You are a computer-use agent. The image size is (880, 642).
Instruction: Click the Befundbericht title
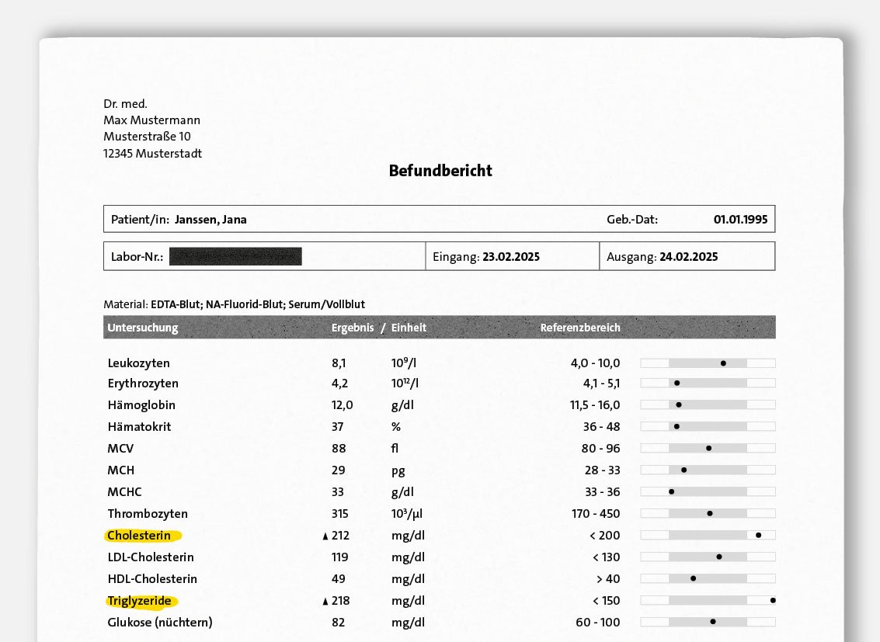click(440, 171)
